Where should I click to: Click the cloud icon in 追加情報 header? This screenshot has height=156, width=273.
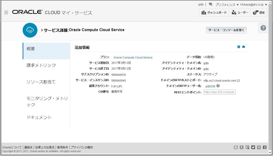coord(244,47)
